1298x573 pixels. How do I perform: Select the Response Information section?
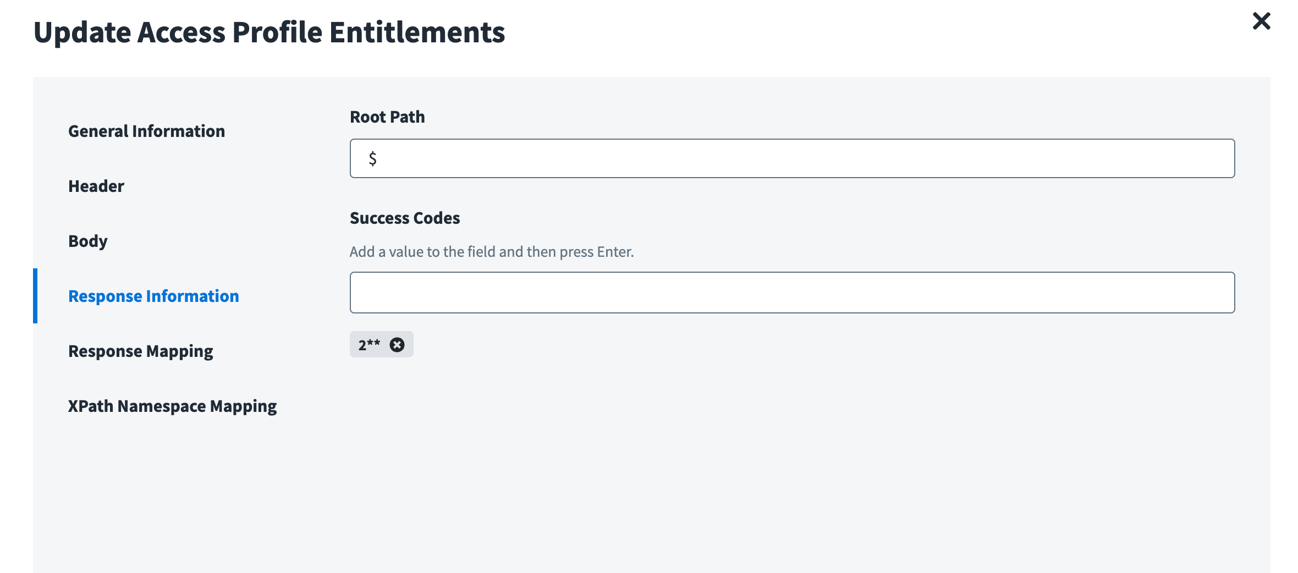pos(153,296)
